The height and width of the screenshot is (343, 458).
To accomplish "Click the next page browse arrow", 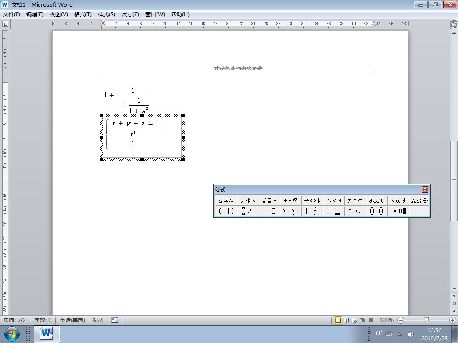I will (x=454, y=311).
